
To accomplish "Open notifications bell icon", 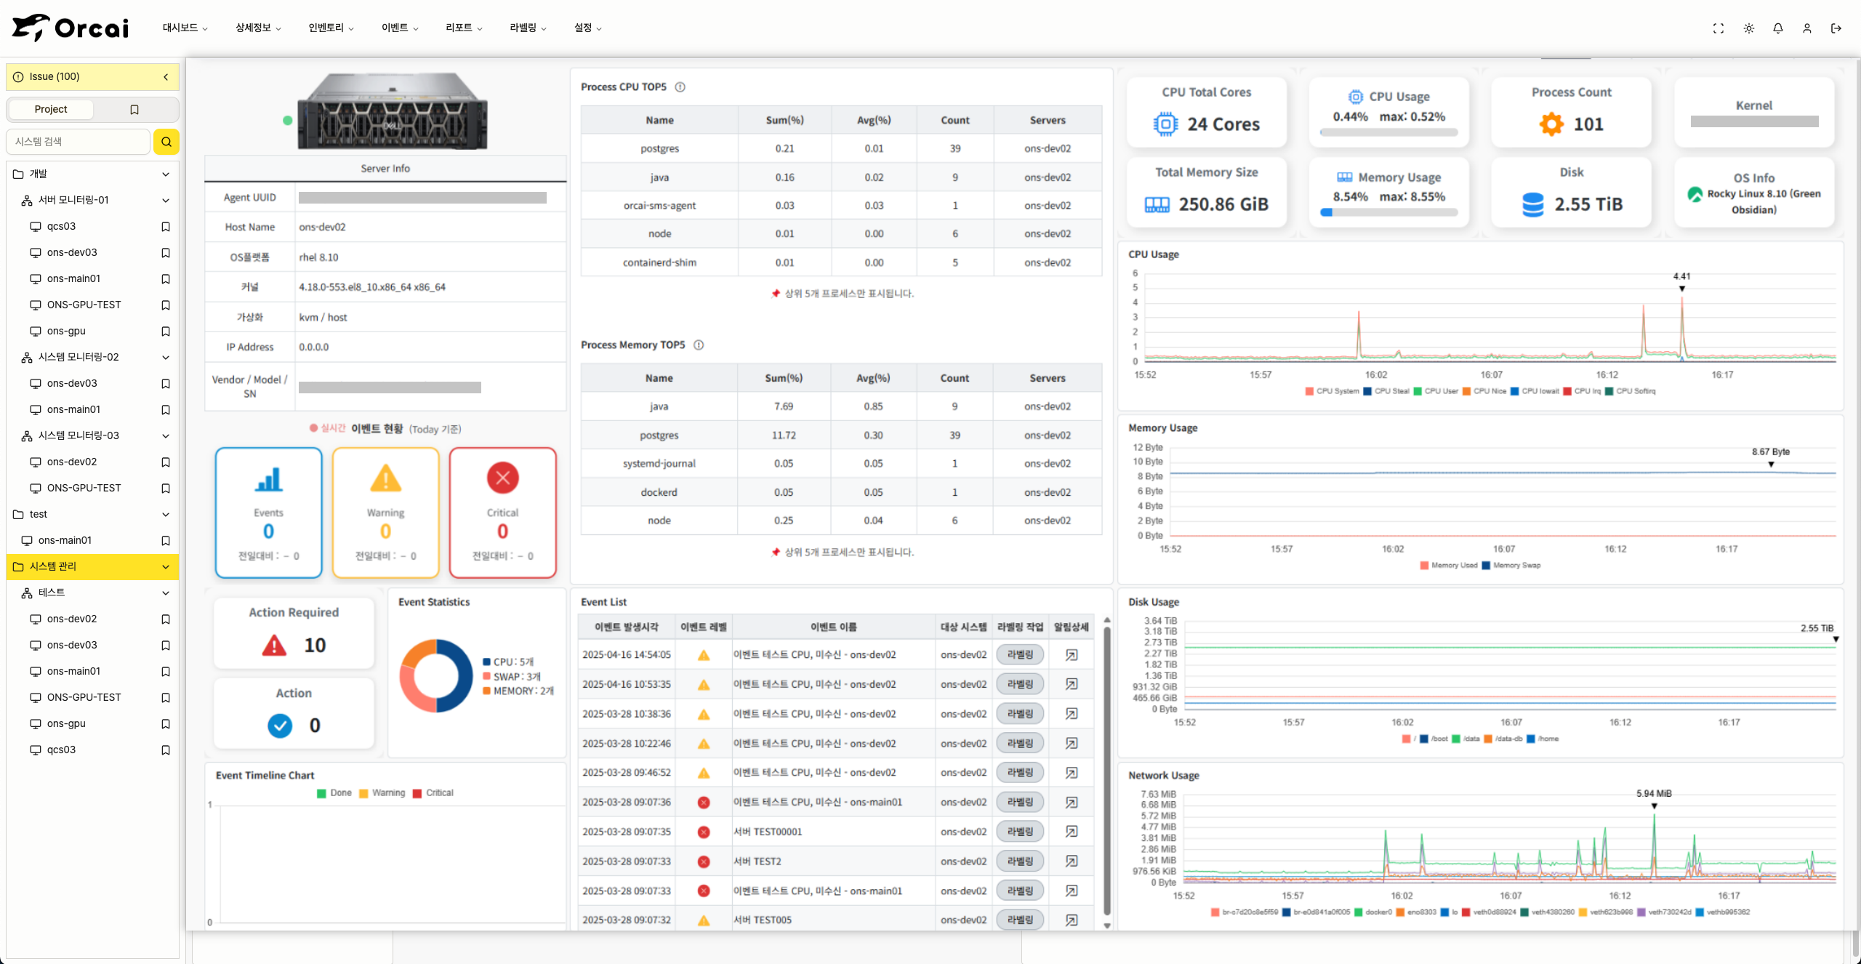I will 1777,28.
